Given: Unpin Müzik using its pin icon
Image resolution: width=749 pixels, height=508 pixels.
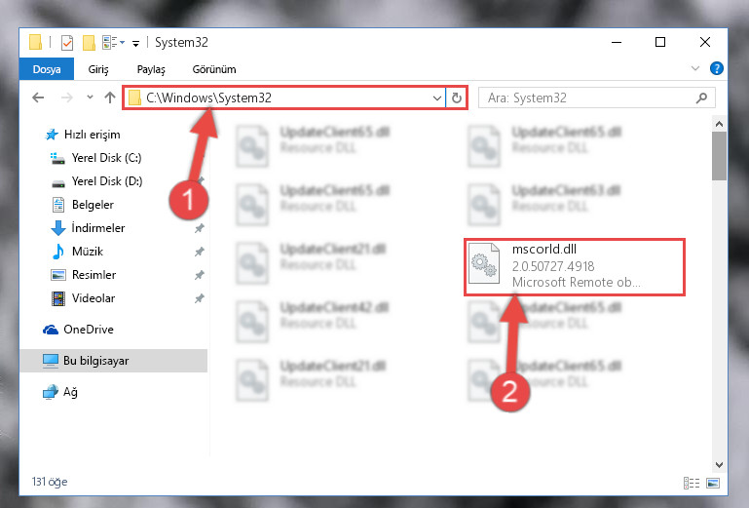Looking at the screenshot, I should pos(200,252).
